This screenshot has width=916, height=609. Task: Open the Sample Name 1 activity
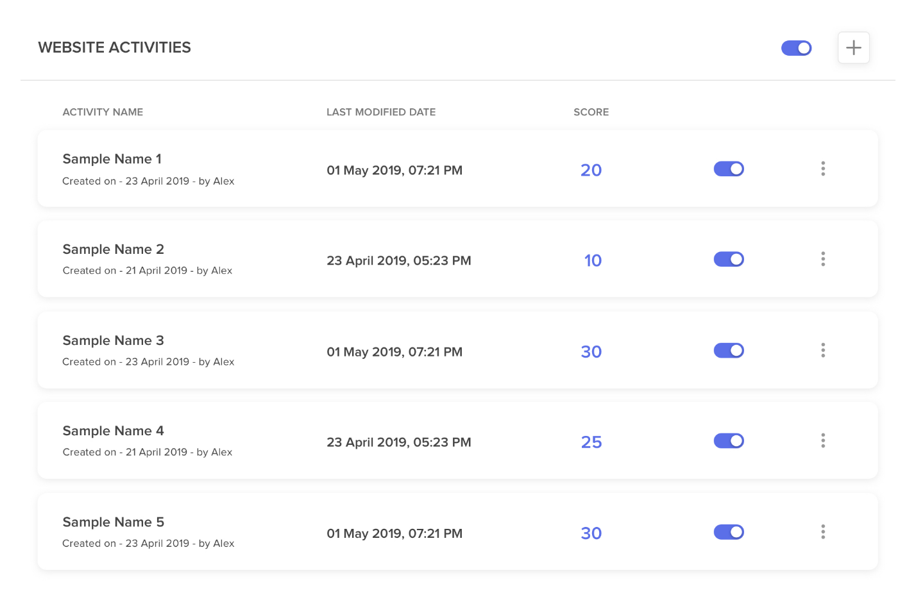(112, 159)
